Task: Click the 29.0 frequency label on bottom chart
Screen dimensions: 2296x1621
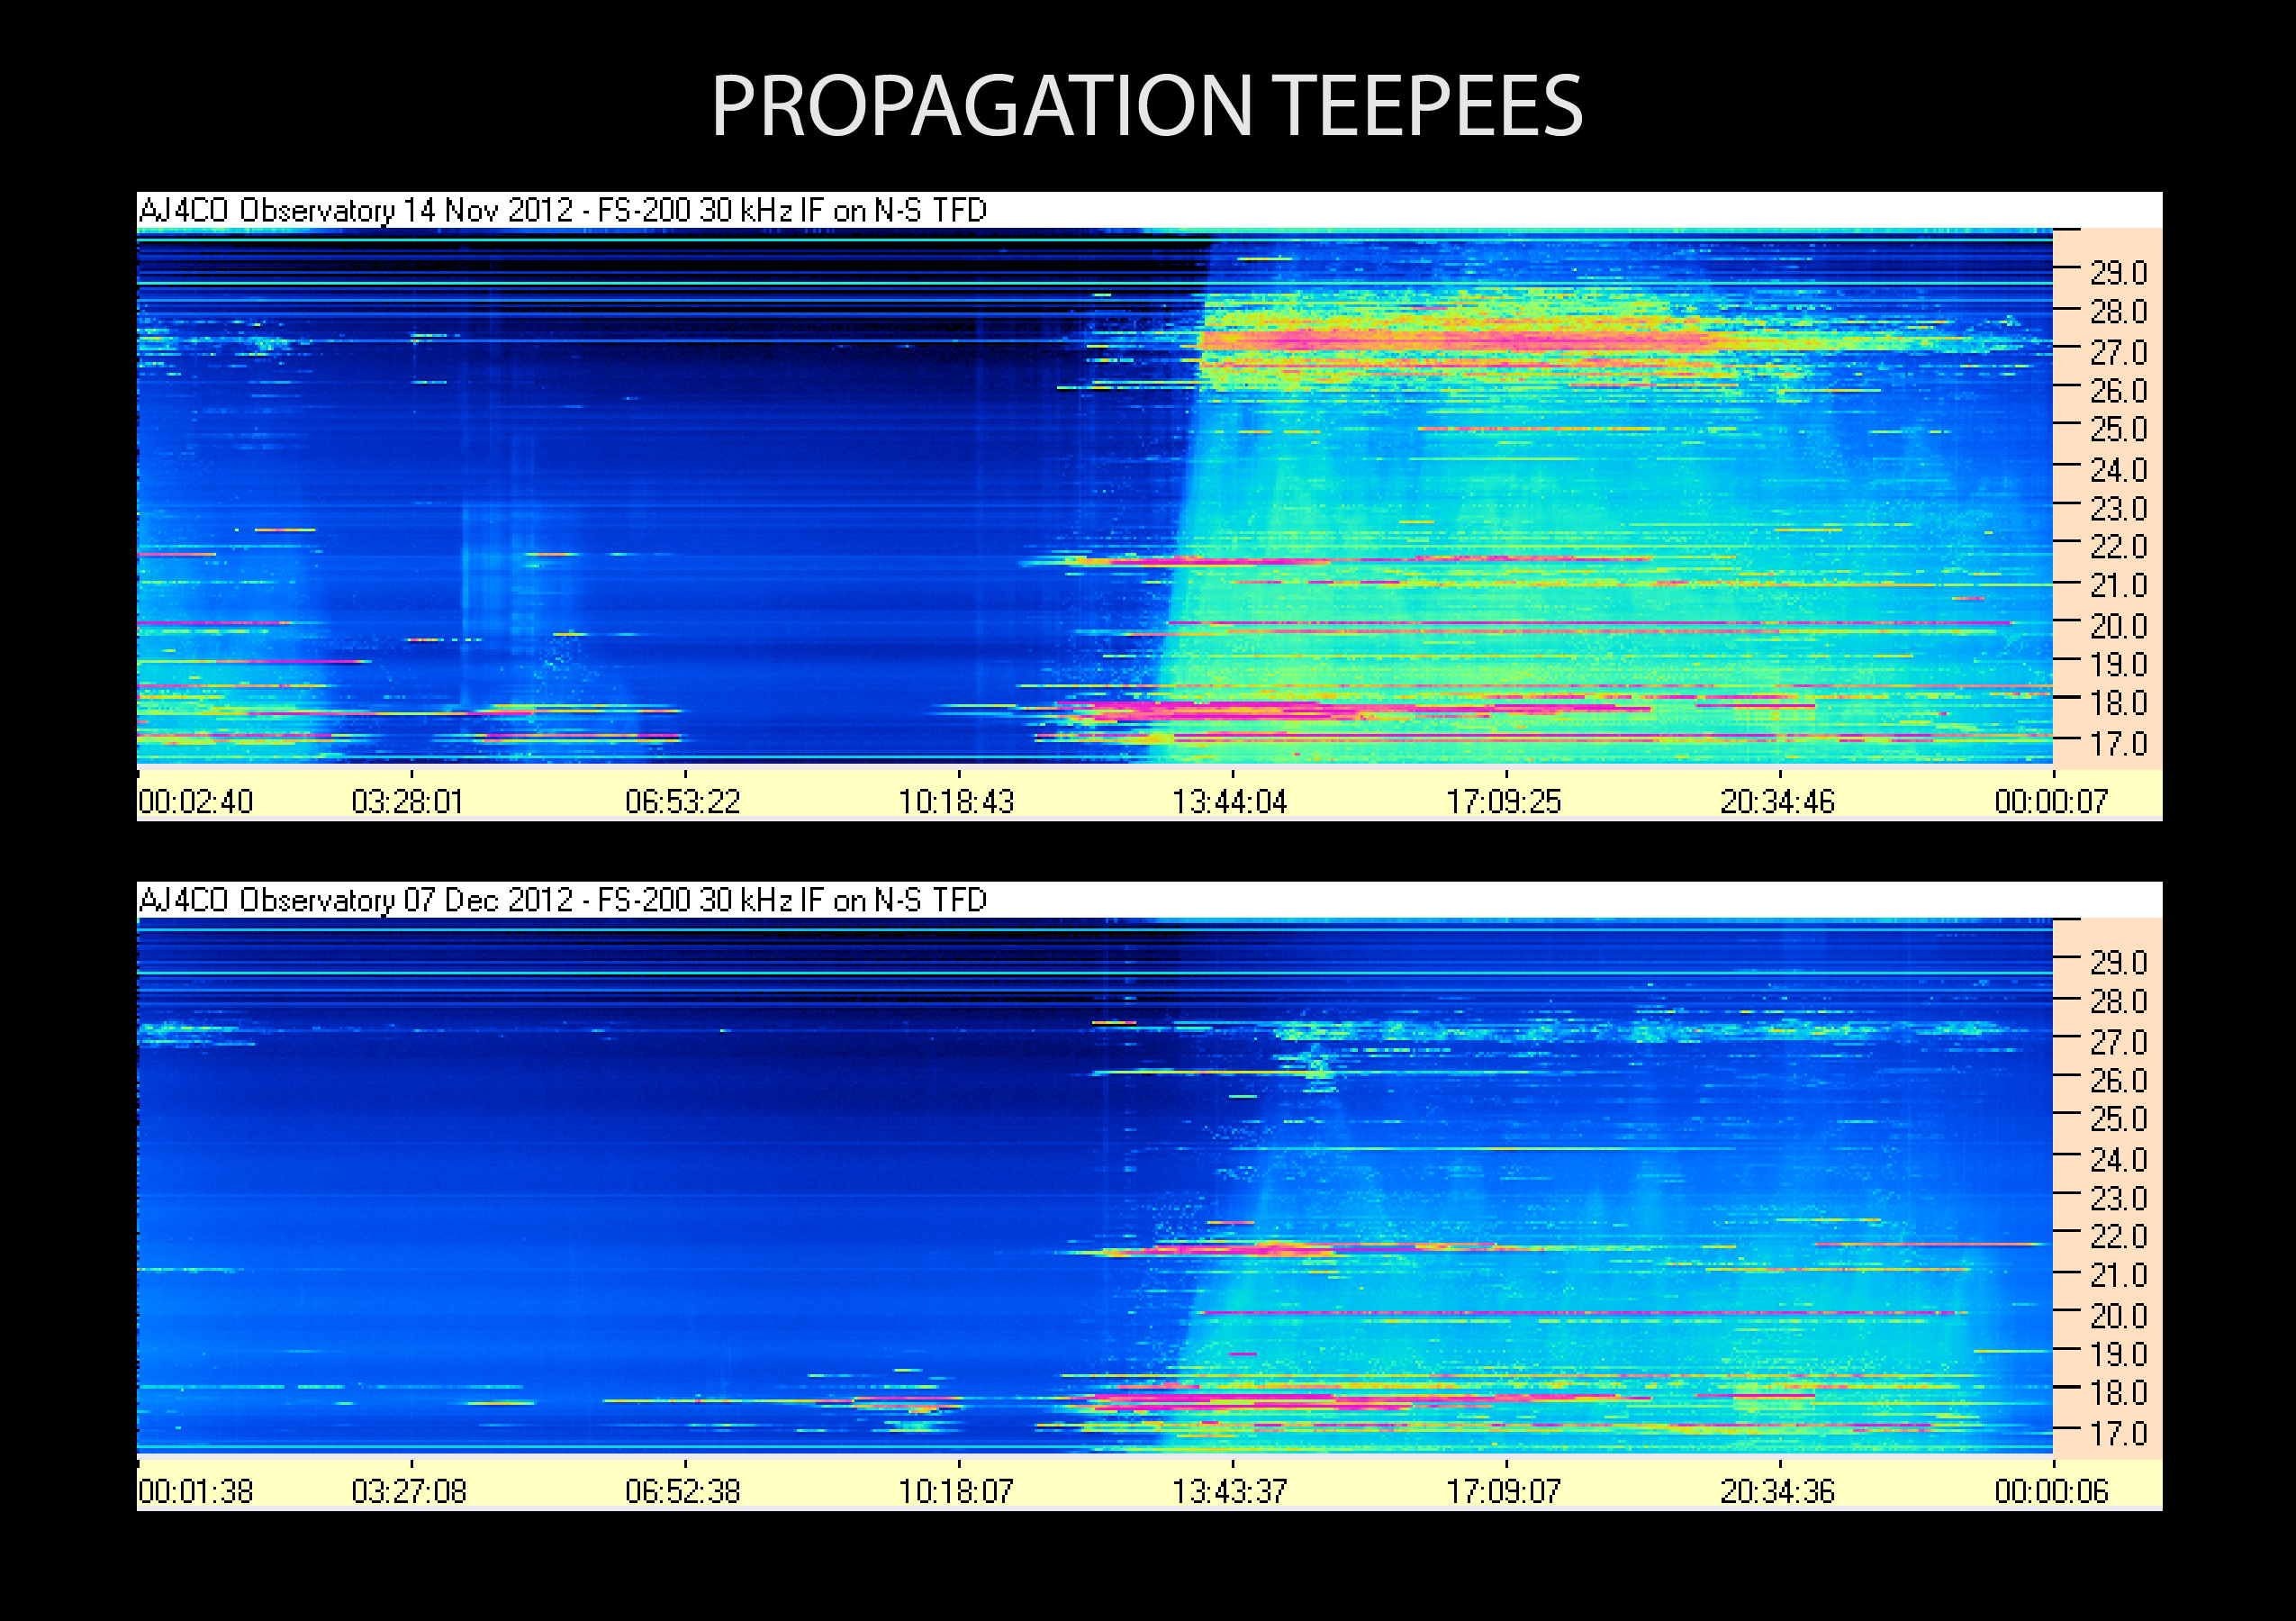Action: coord(2118,963)
